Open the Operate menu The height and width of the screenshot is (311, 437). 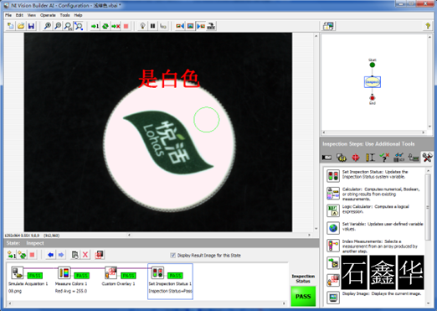click(48, 15)
